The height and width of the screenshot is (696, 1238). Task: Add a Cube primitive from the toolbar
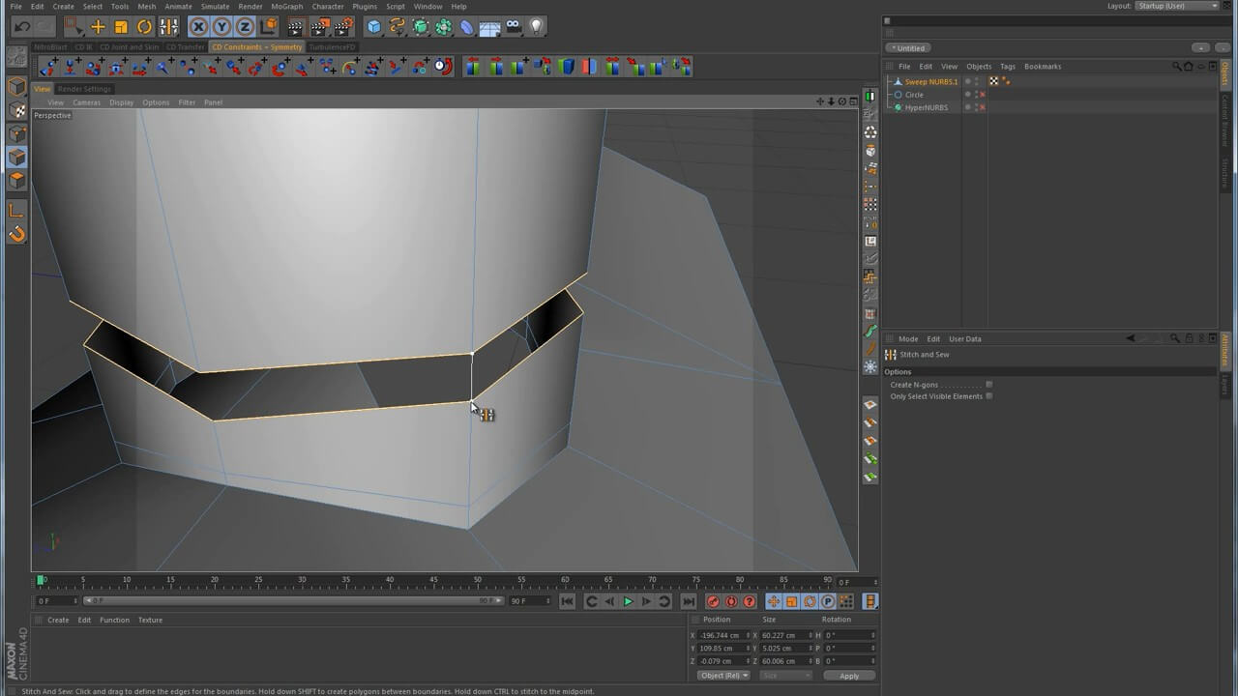374,27
